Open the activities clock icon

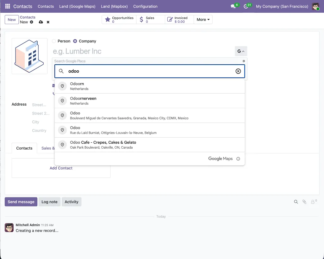click(246, 6)
